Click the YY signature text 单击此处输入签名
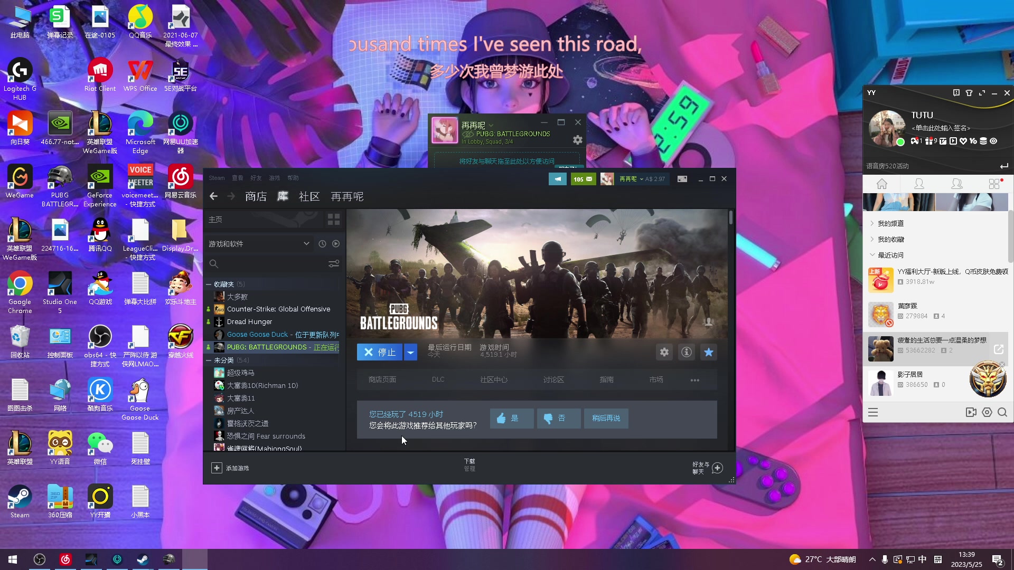This screenshot has width=1014, height=570. [941, 128]
